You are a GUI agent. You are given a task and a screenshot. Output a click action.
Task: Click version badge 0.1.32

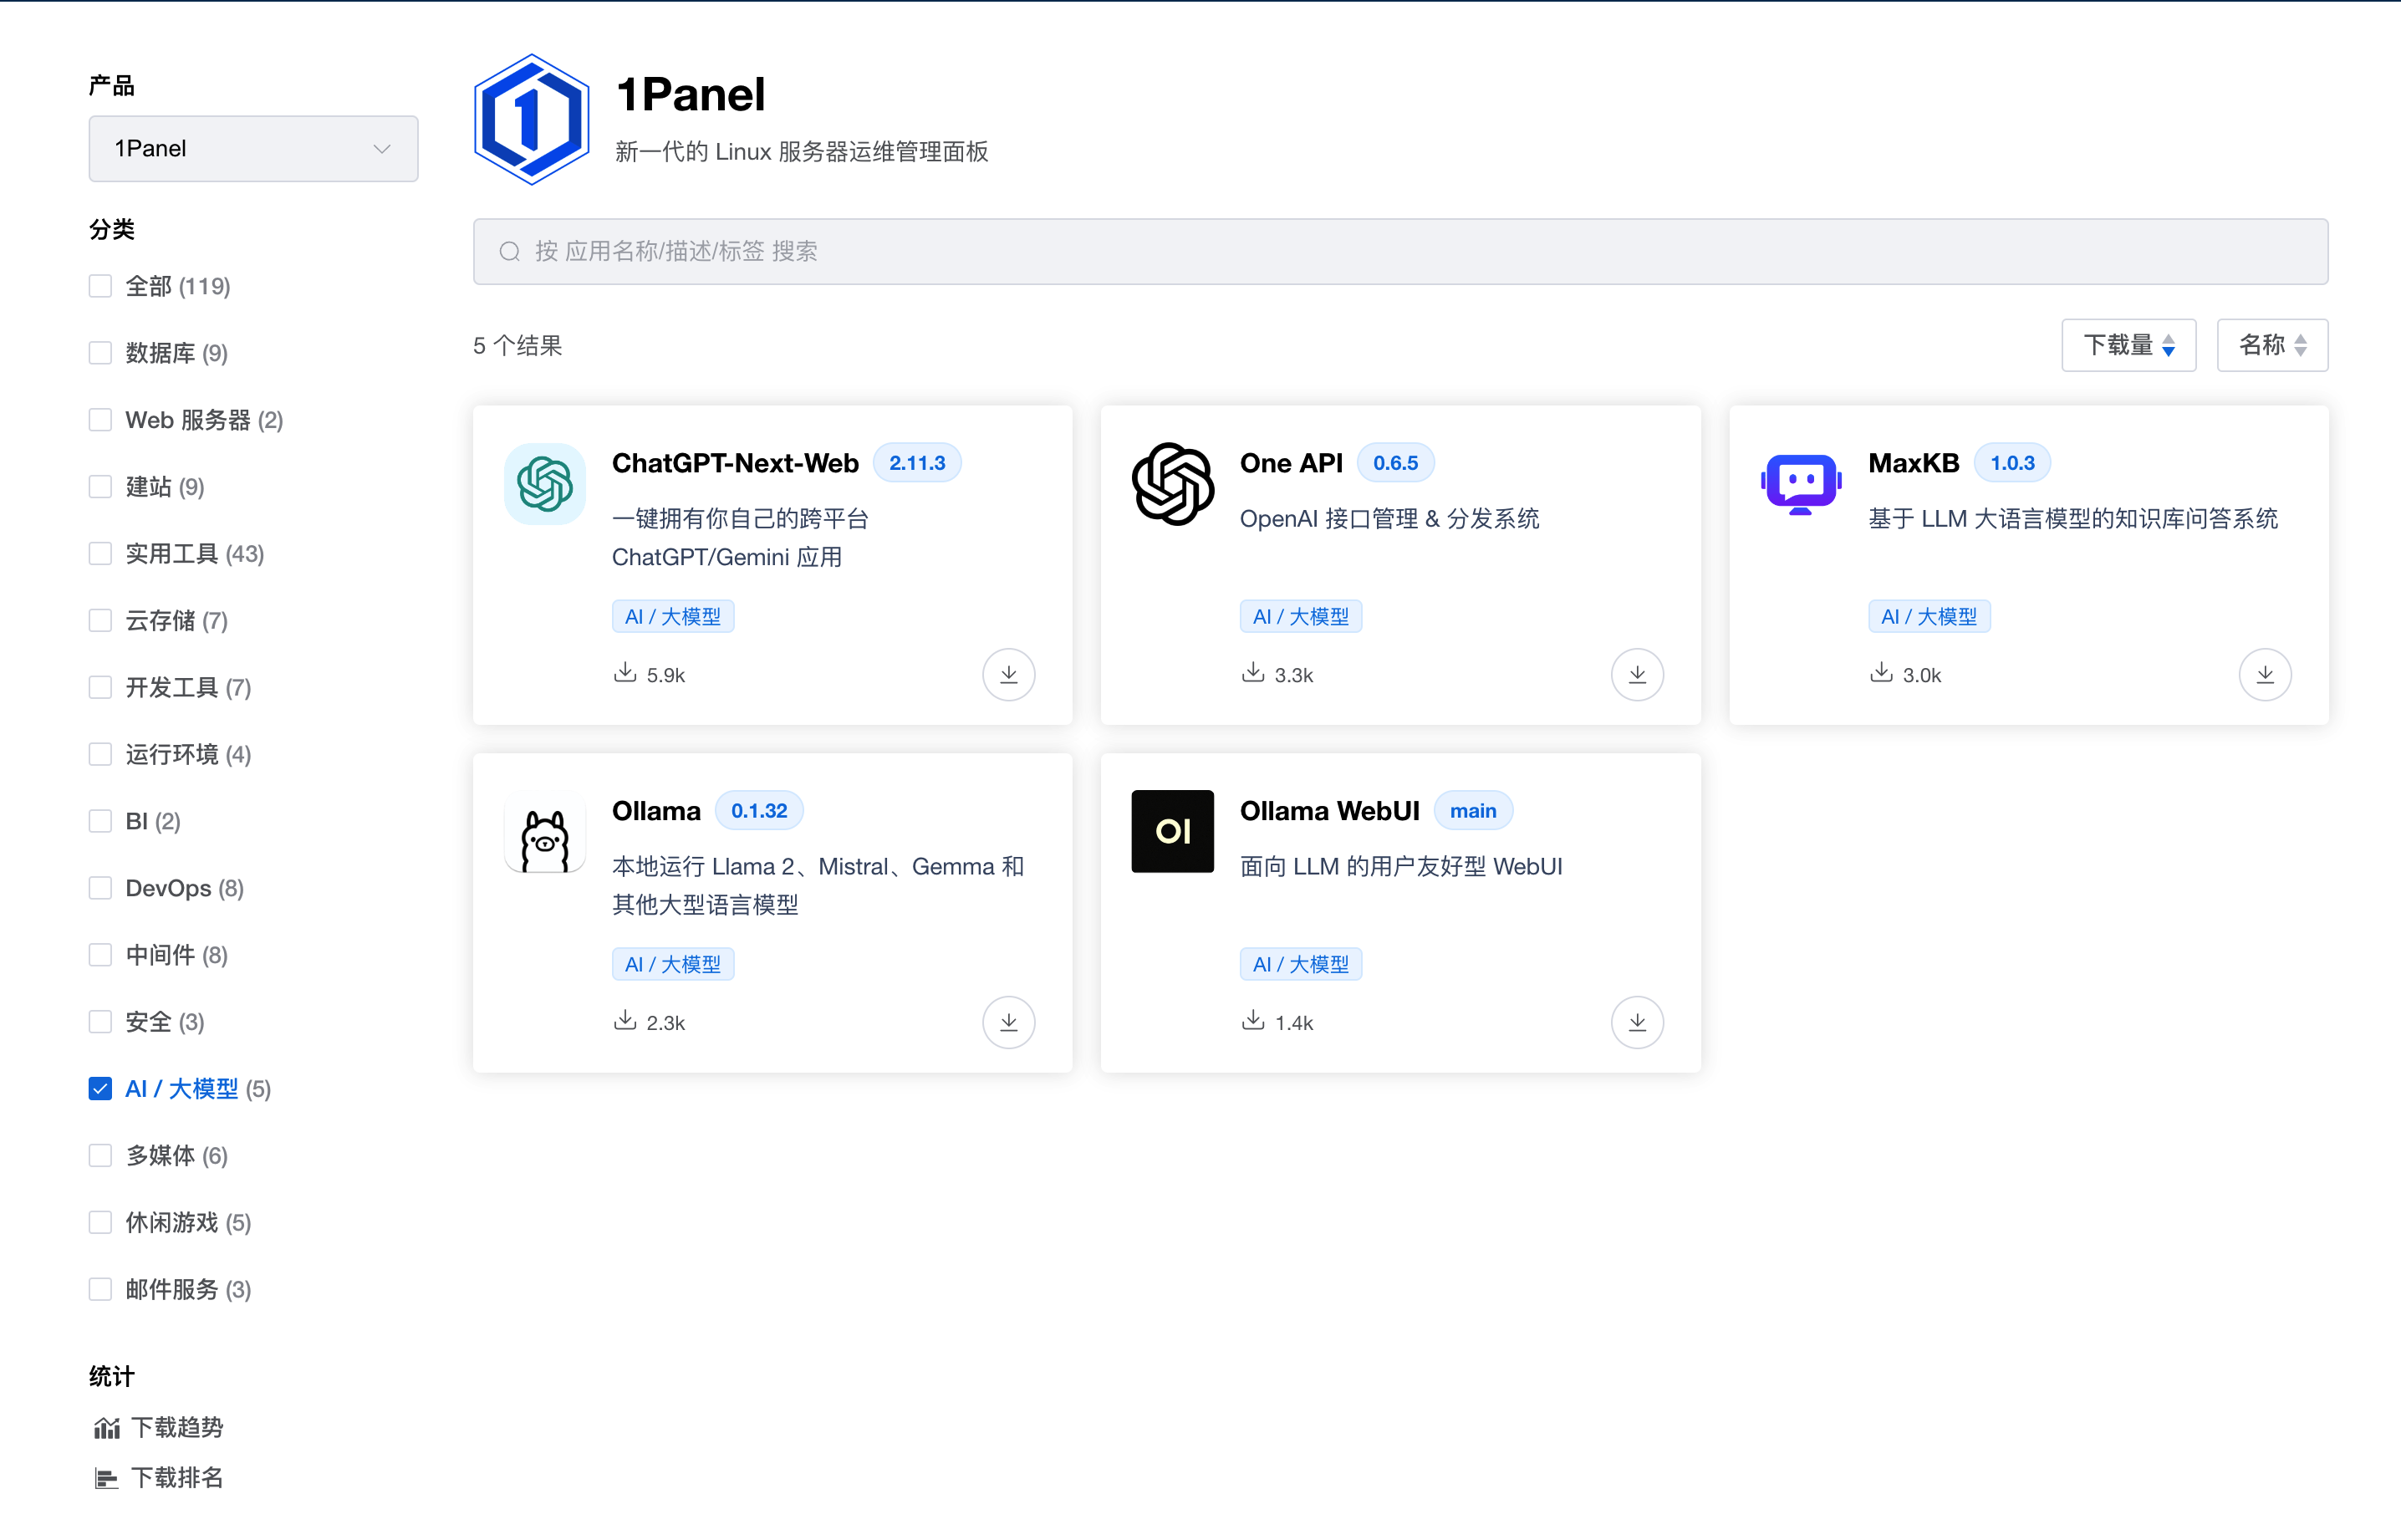[759, 811]
